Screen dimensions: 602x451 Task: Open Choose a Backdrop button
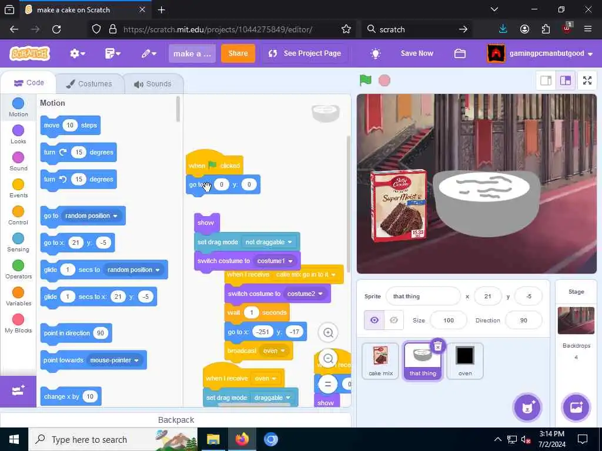tap(576, 408)
